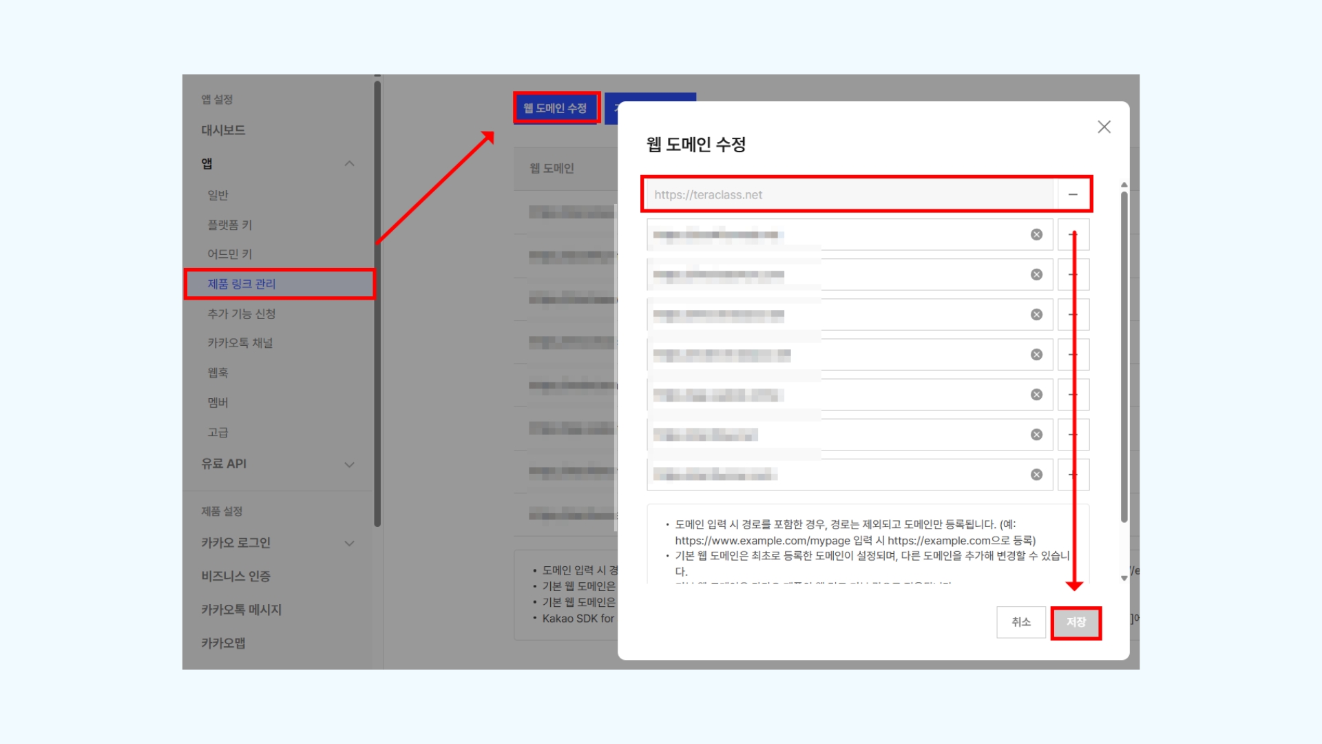The width and height of the screenshot is (1322, 744).
Task: Open 플랫폼 키 in the sidebar
Action: pyautogui.click(x=230, y=225)
